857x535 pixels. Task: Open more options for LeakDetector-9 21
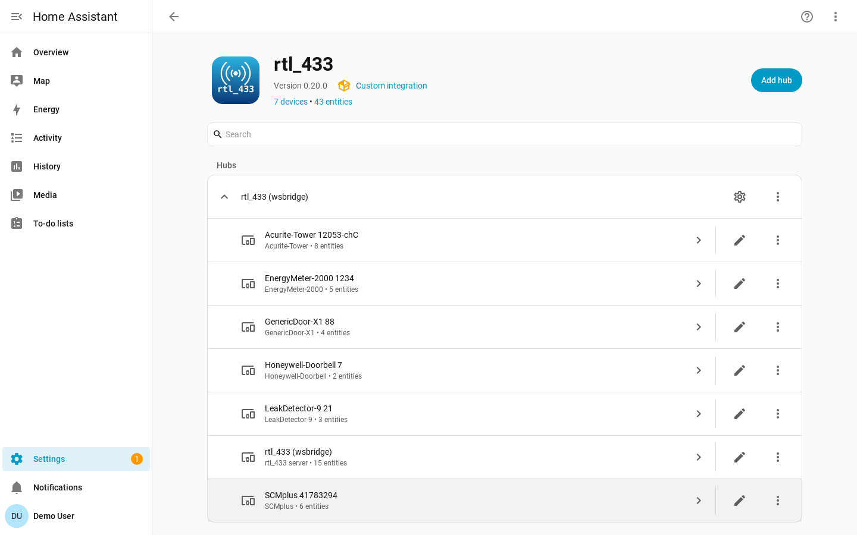778,414
